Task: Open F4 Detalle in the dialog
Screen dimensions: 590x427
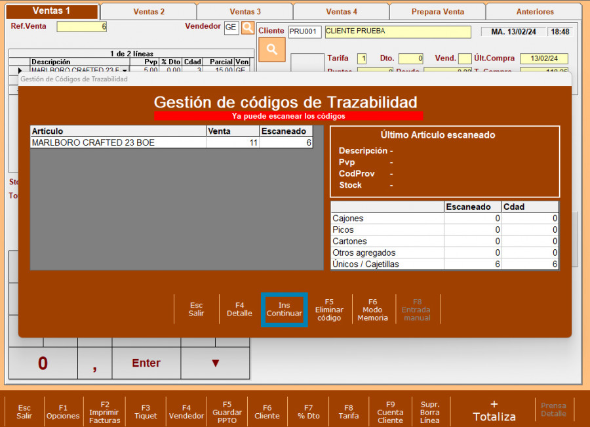Action: pos(239,310)
